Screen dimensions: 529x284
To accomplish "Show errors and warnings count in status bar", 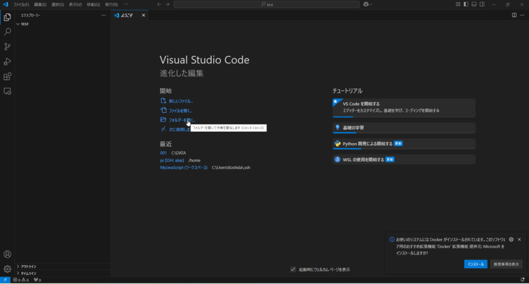I will click(x=21, y=280).
